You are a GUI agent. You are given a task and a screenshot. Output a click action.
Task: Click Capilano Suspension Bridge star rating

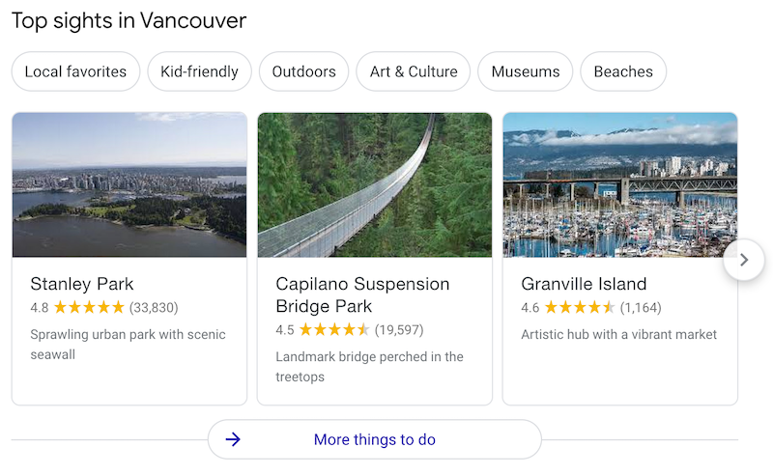pyautogui.click(x=334, y=330)
